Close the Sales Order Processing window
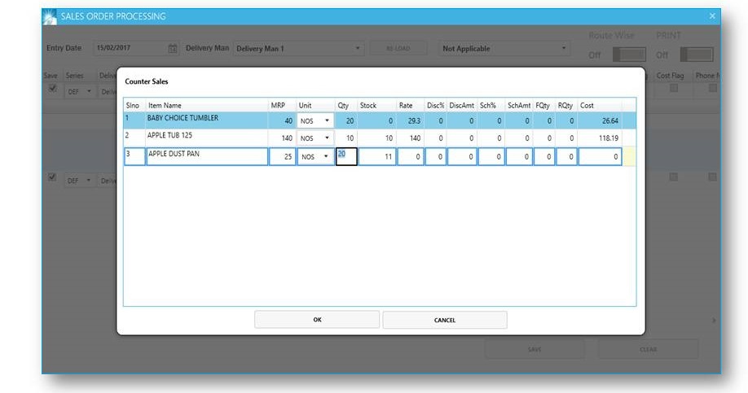This screenshot has width=748, height=393. pyautogui.click(x=712, y=16)
